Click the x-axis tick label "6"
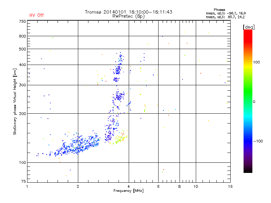Screen dimensions: 271x203 (x=158, y=186)
